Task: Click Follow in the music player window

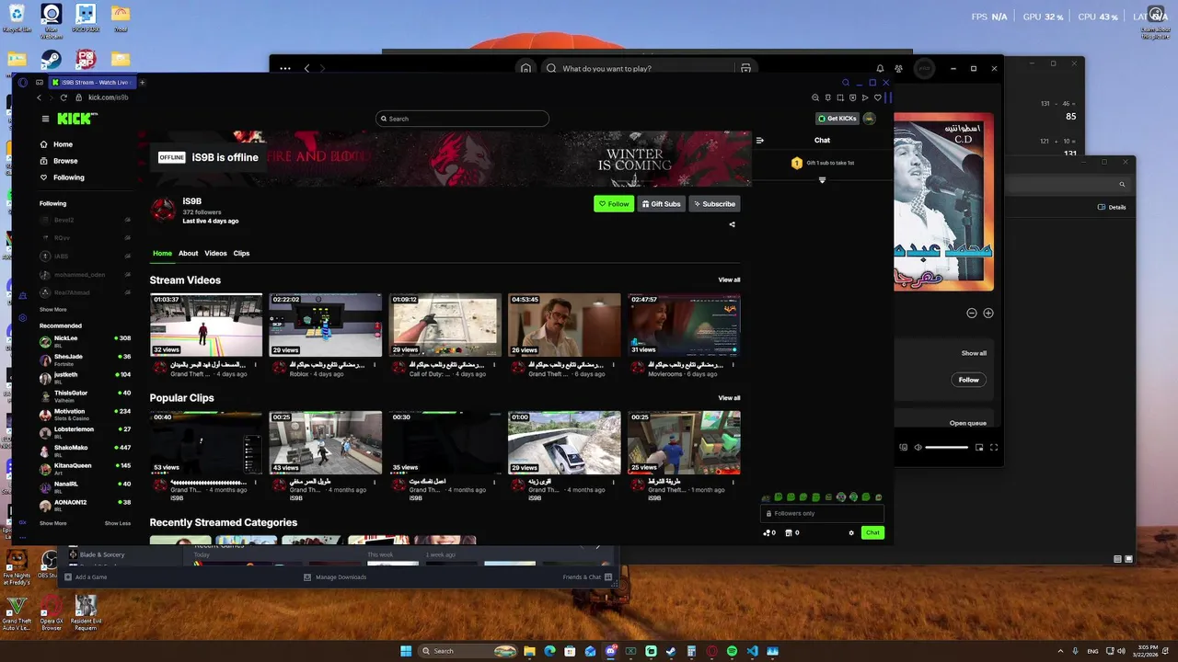Action: coord(968,380)
